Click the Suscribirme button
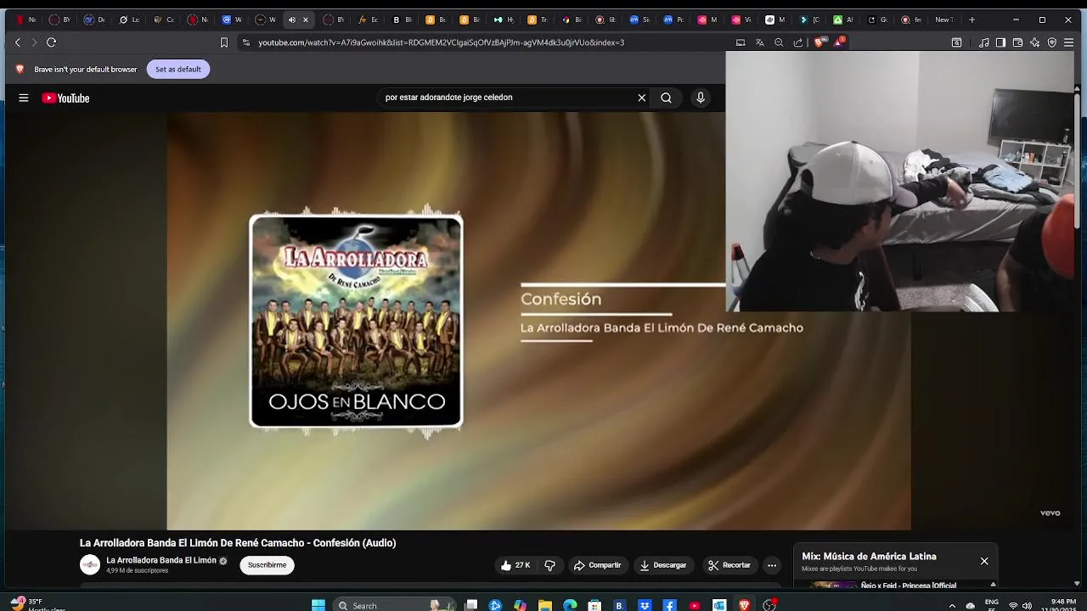Image resolution: width=1087 pixels, height=611 pixels. [x=267, y=565]
